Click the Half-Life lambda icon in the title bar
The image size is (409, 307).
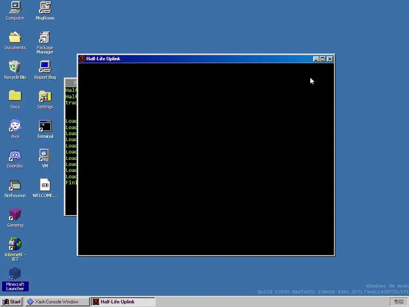(x=82, y=59)
